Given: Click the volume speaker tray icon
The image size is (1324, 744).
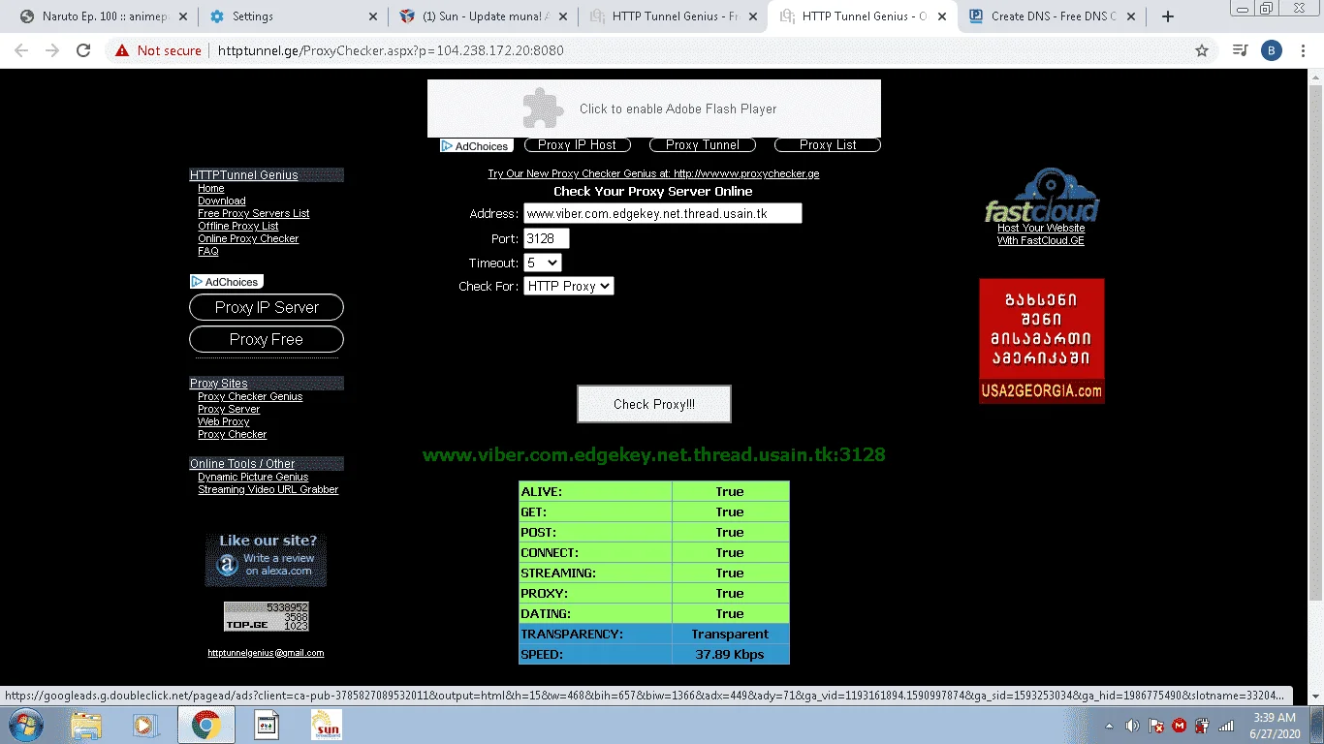Looking at the screenshot, I should coord(1132,726).
